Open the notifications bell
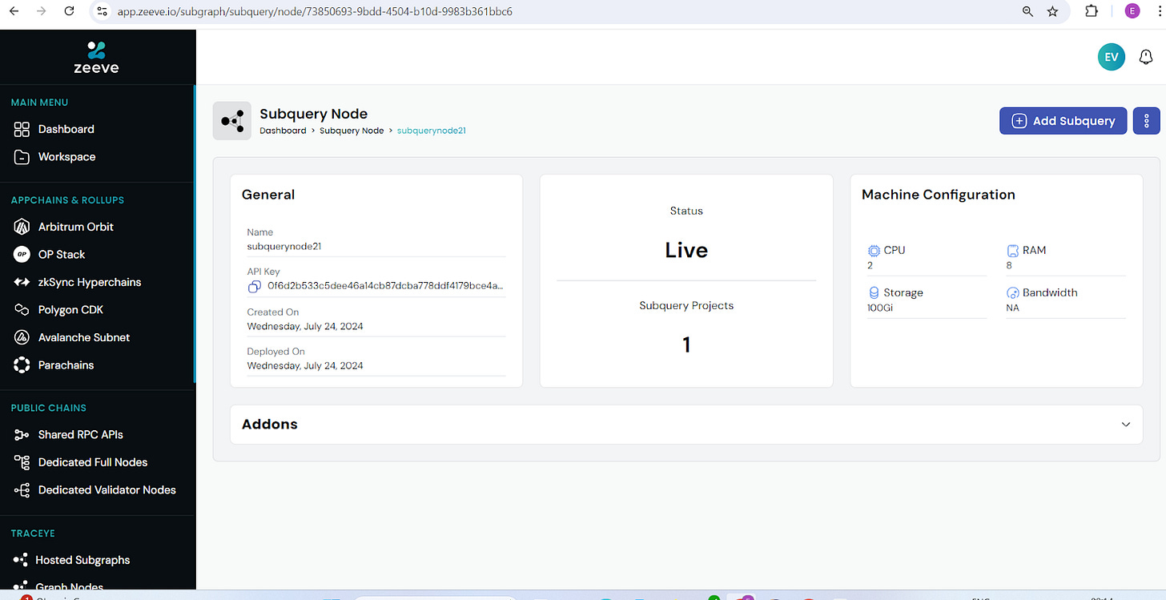 1145,58
